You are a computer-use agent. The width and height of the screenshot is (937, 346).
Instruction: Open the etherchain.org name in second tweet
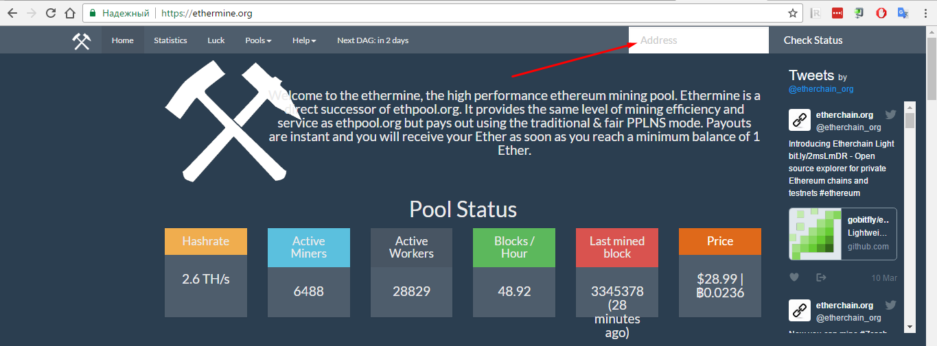coord(844,306)
